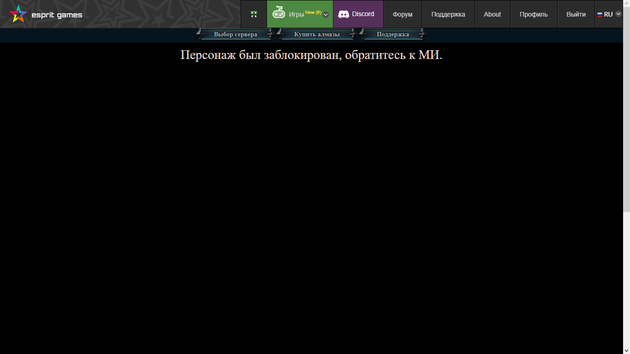The image size is (630, 354).
Task: Click the yellow New (6) games badge
Action: [x=313, y=12]
